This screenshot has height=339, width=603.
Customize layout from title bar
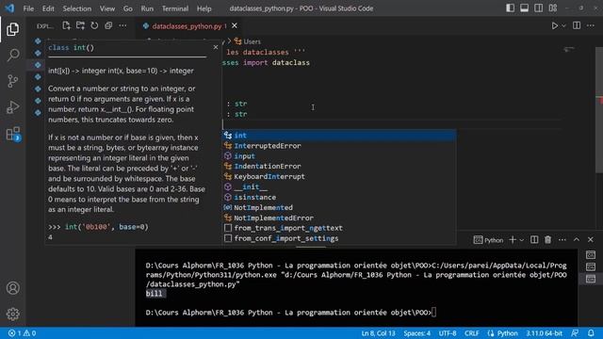point(553,8)
